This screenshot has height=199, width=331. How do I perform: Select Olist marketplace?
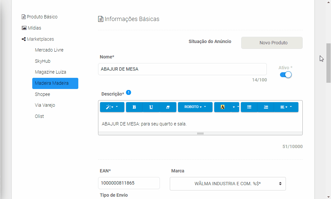(39, 116)
